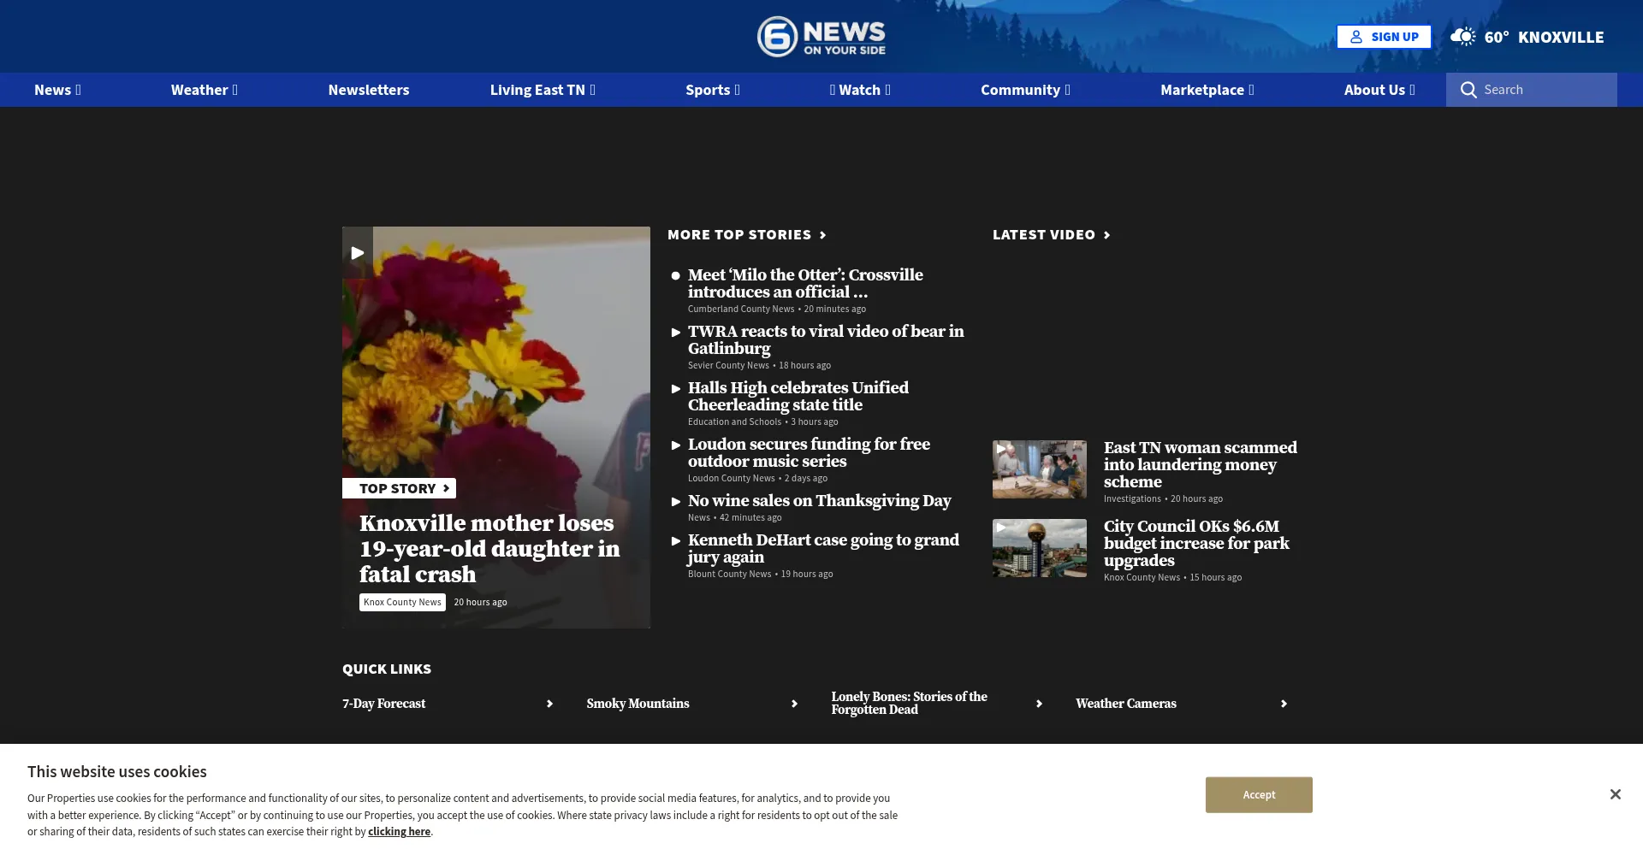The height and width of the screenshot is (849, 1643).
Task: Open the Newsletters menu item
Action: coord(368,90)
